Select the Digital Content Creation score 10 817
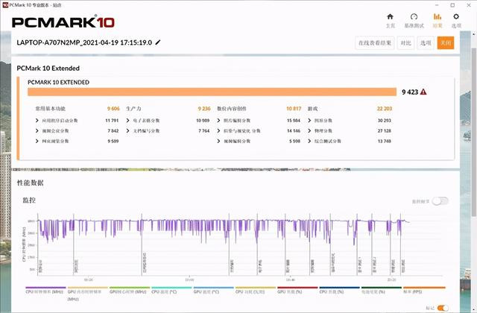Screen dimensions: 477x313 pos(294,109)
